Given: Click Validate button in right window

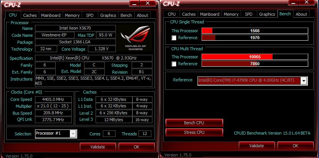Looking at the screenshot, I should tap(256, 146).
